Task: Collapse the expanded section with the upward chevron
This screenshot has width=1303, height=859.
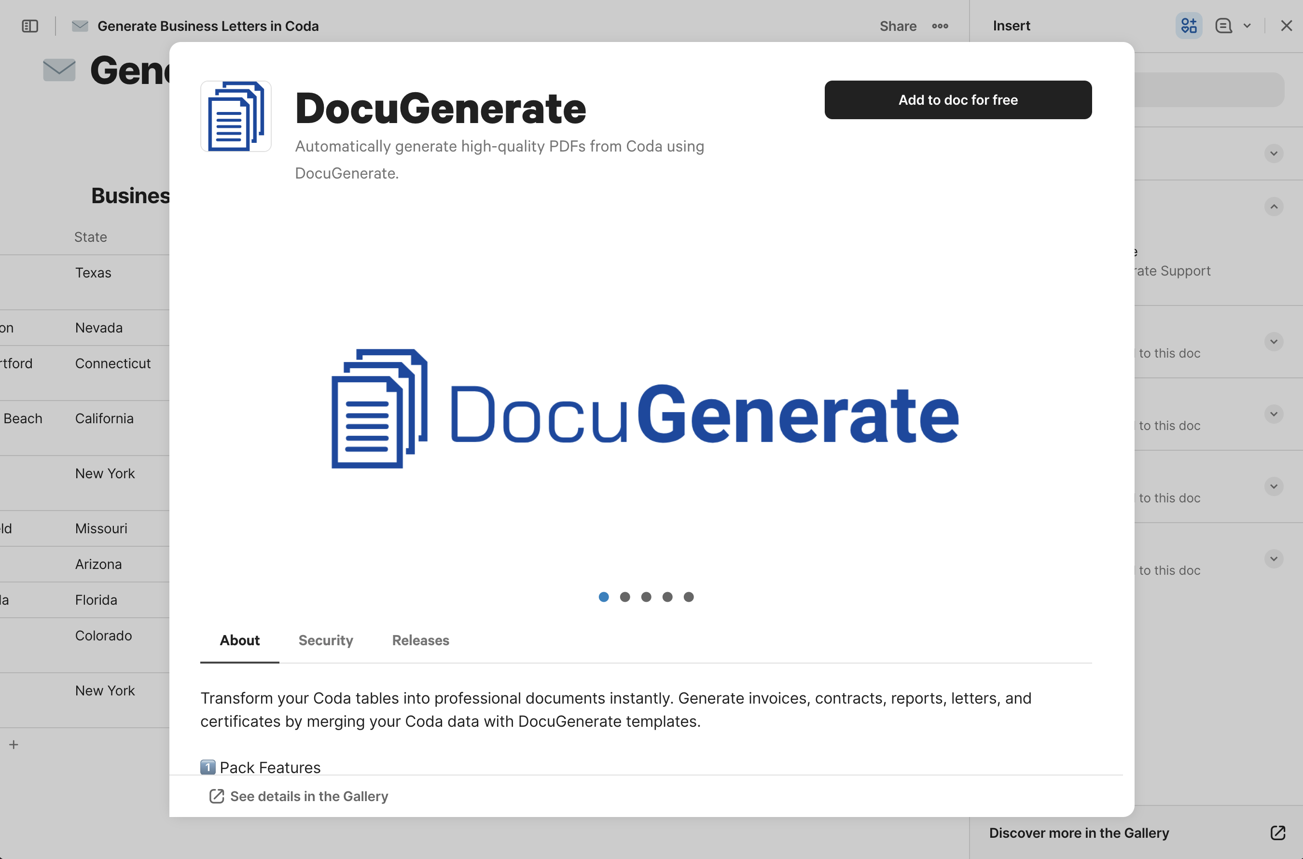Action: coord(1275,207)
